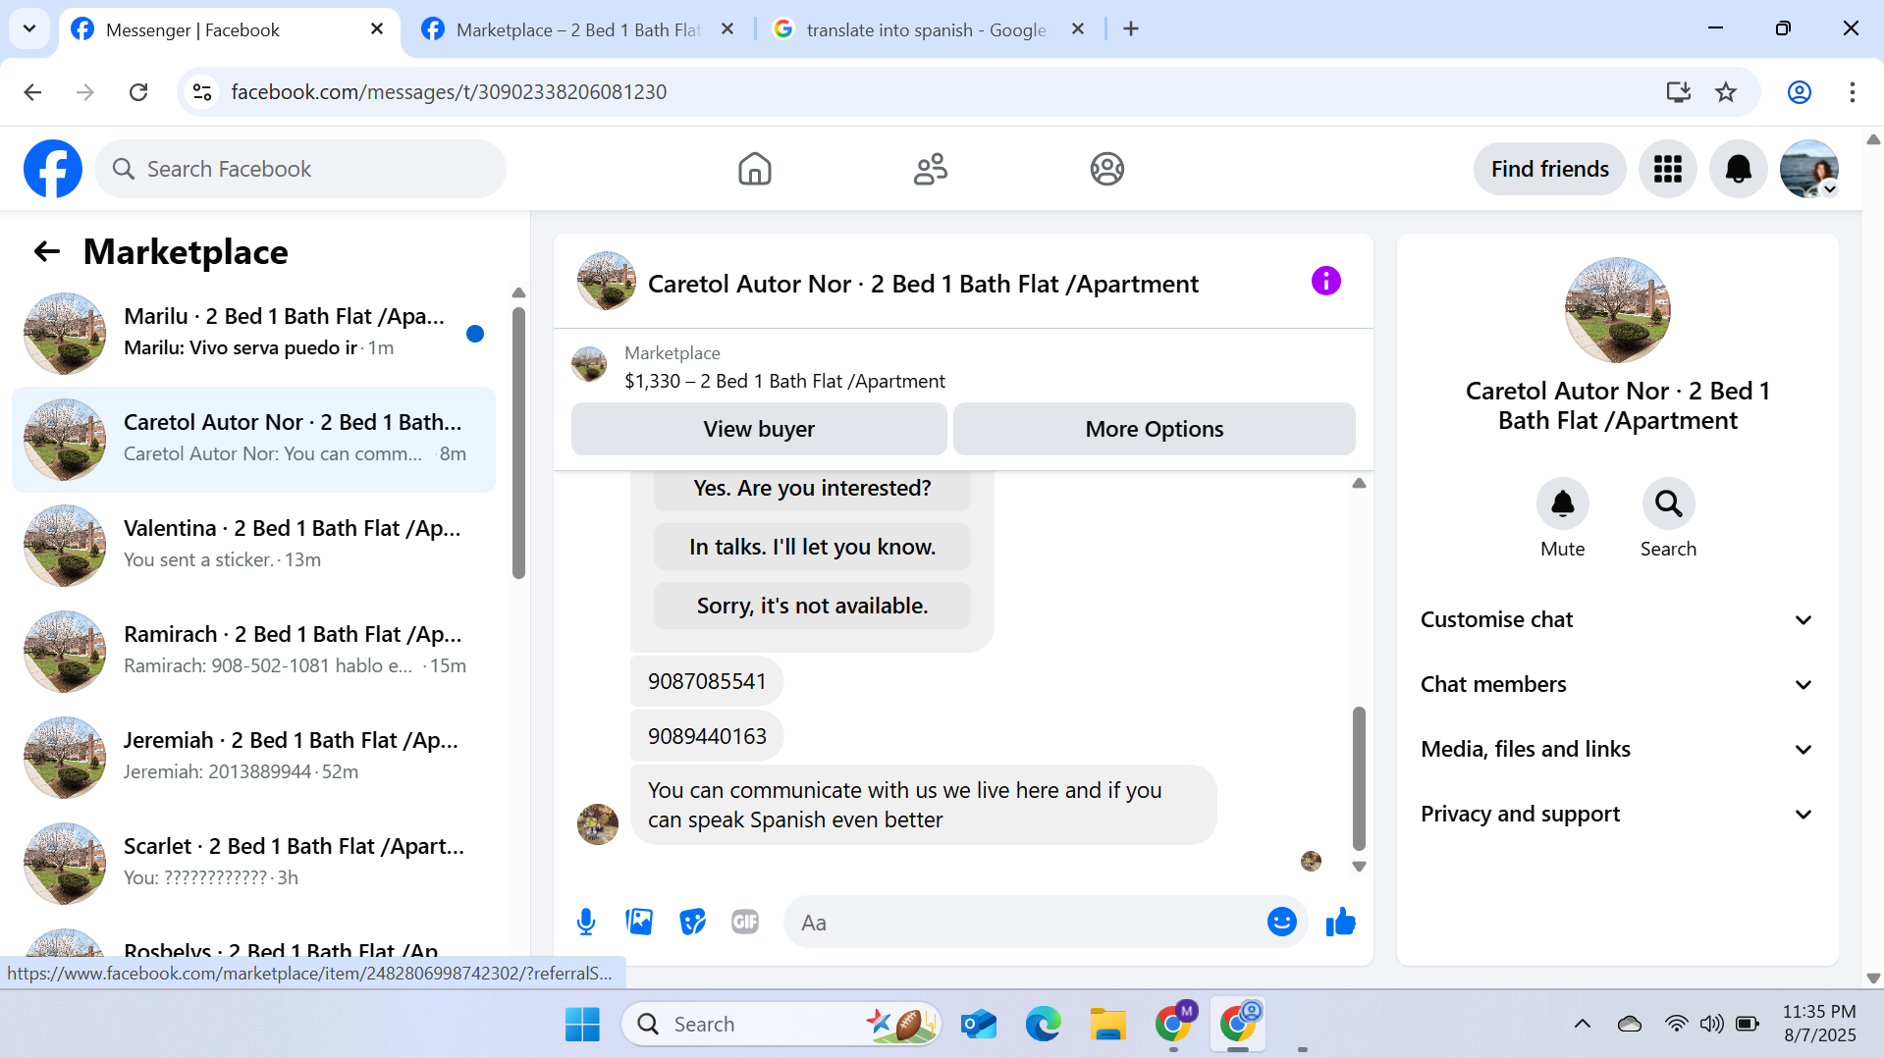Open Marilu conversation in the list

point(253,334)
